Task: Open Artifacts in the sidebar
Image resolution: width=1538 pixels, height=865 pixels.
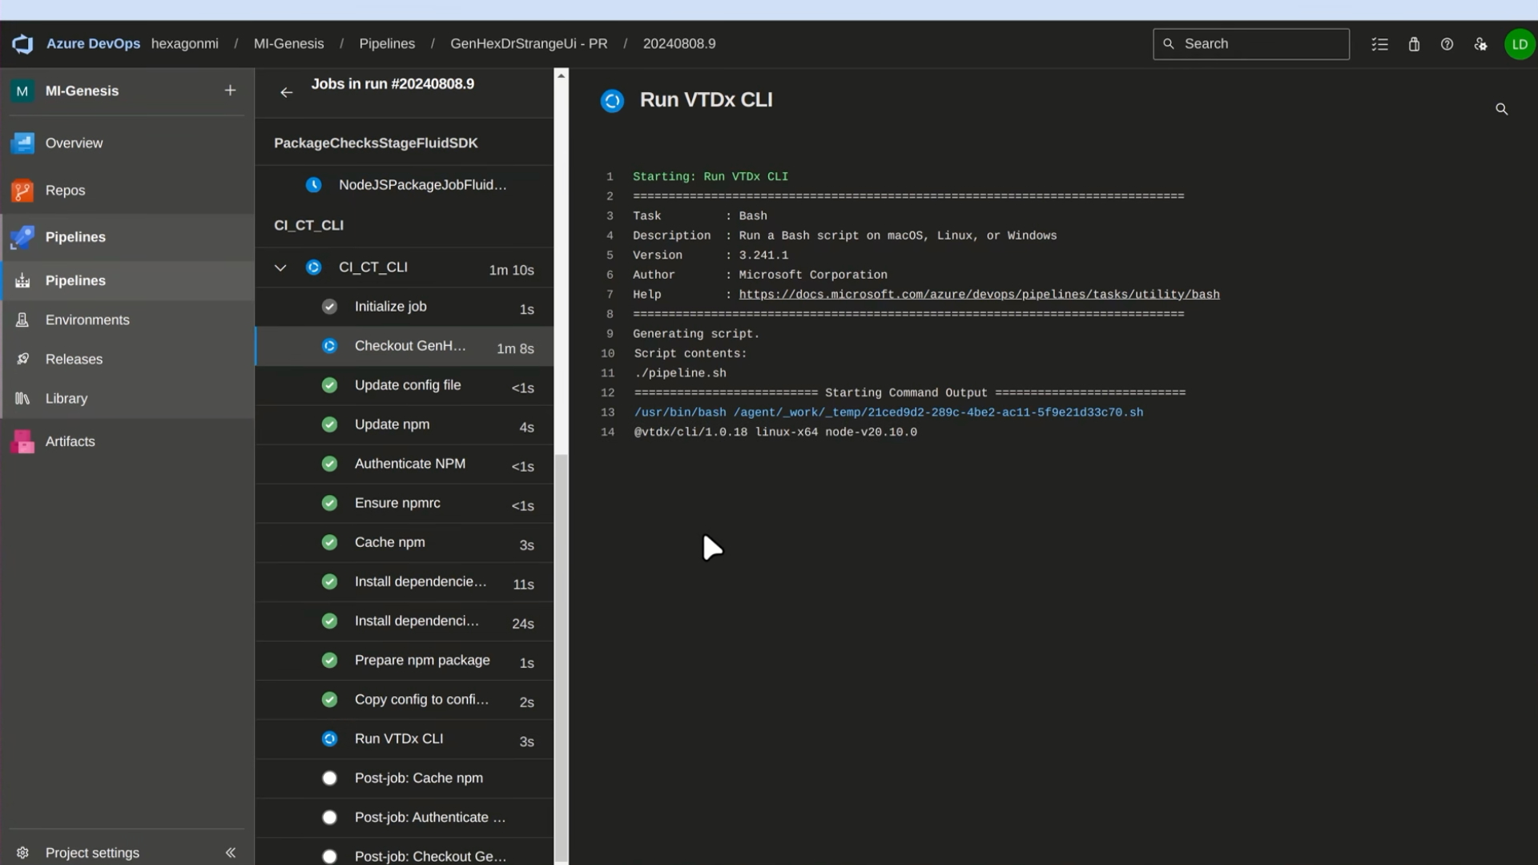Action: coord(70,441)
